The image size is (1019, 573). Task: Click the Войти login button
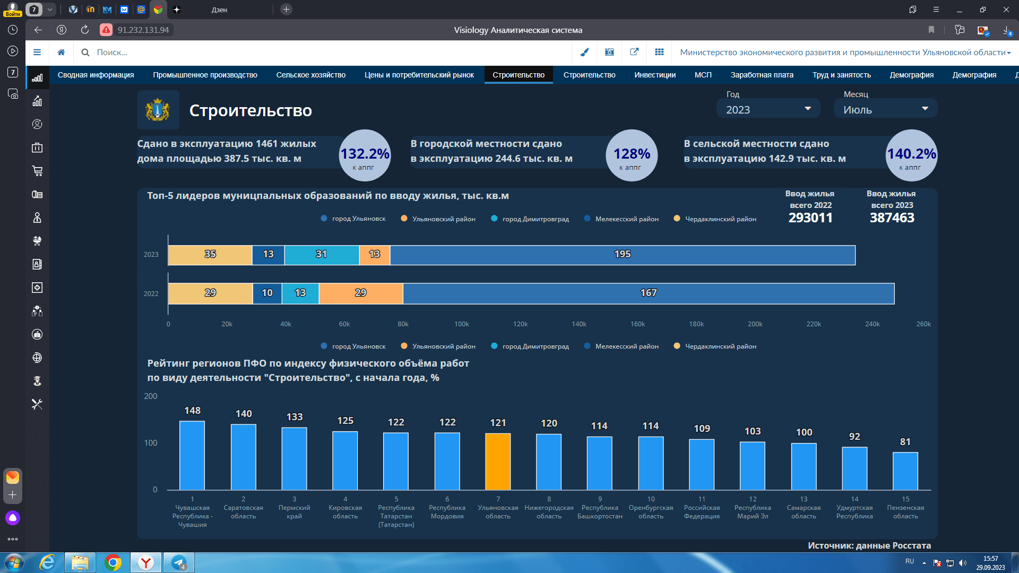pyautogui.click(x=13, y=10)
